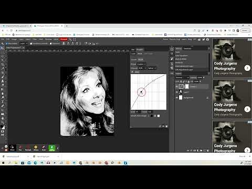Screen dimensions: 252x189
Task: Toggle the Transform controls checkbox
Action: (31, 44)
